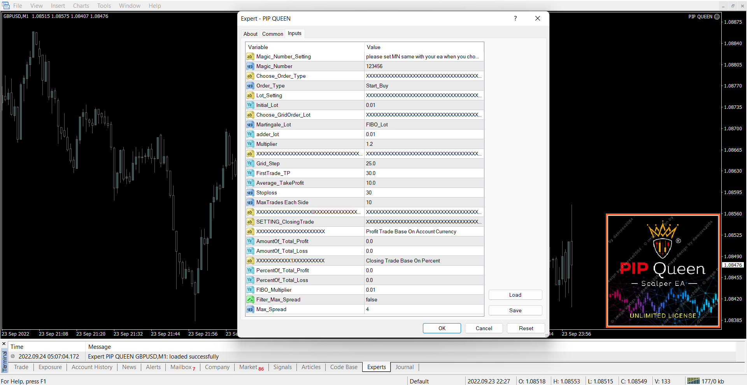Click the PIP Queen Scalper EA logo image
The width and height of the screenshot is (747, 385).
[x=663, y=271]
